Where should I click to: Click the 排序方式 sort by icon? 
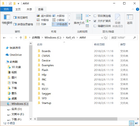[x=79, y=19]
